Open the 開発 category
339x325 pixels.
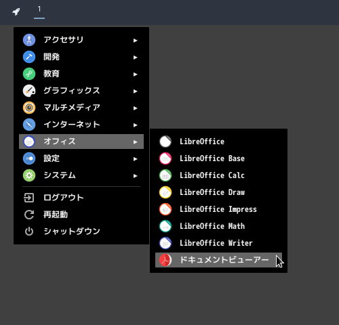coord(81,57)
